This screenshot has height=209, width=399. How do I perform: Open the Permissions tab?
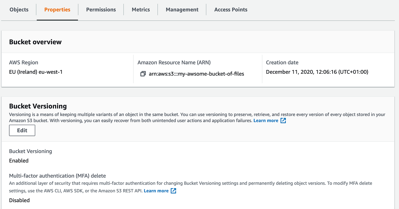click(101, 10)
